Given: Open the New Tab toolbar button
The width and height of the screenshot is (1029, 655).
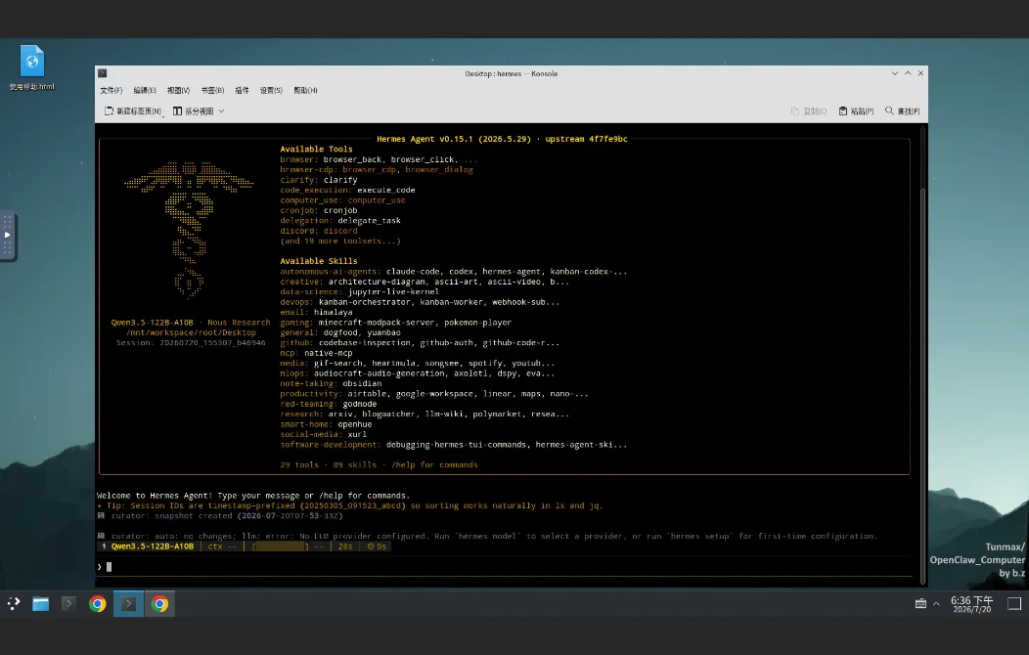Looking at the screenshot, I should pyautogui.click(x=133, y=111).
